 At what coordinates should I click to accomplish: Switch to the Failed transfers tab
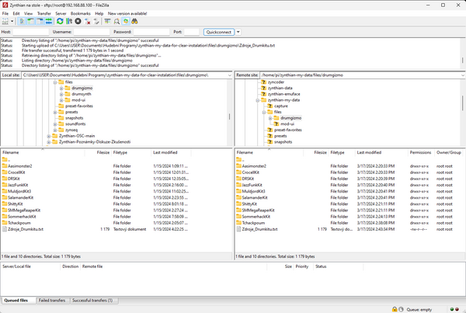coord(54,300)
